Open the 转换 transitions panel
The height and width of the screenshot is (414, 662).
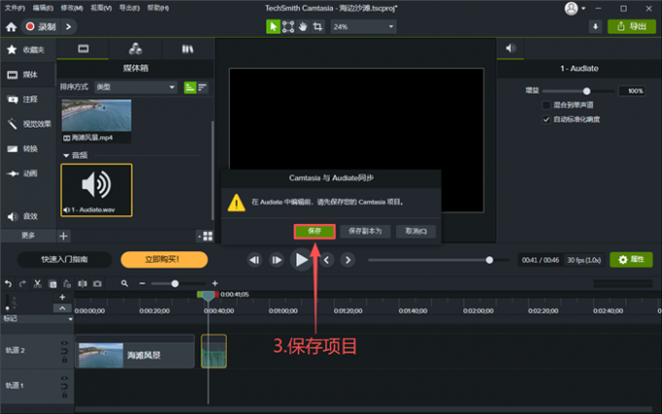click(x=28, y=149)
